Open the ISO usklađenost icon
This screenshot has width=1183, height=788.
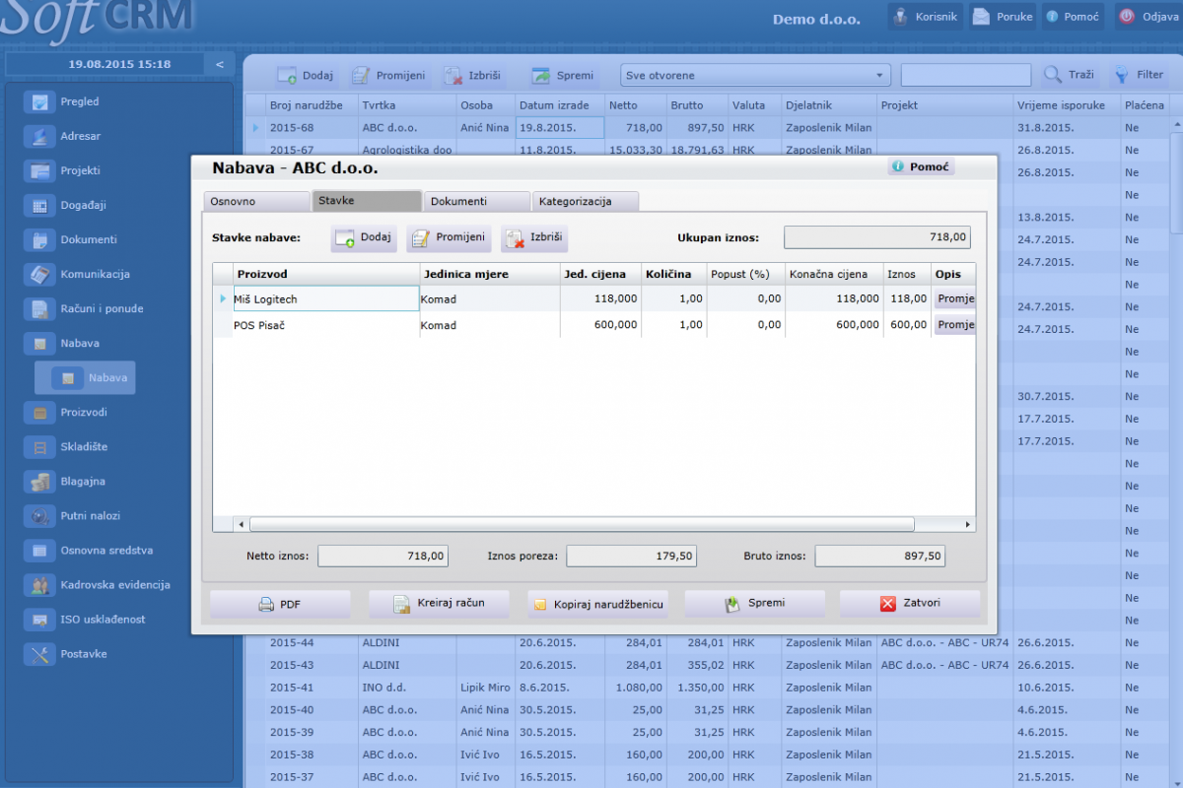[39, 619]
